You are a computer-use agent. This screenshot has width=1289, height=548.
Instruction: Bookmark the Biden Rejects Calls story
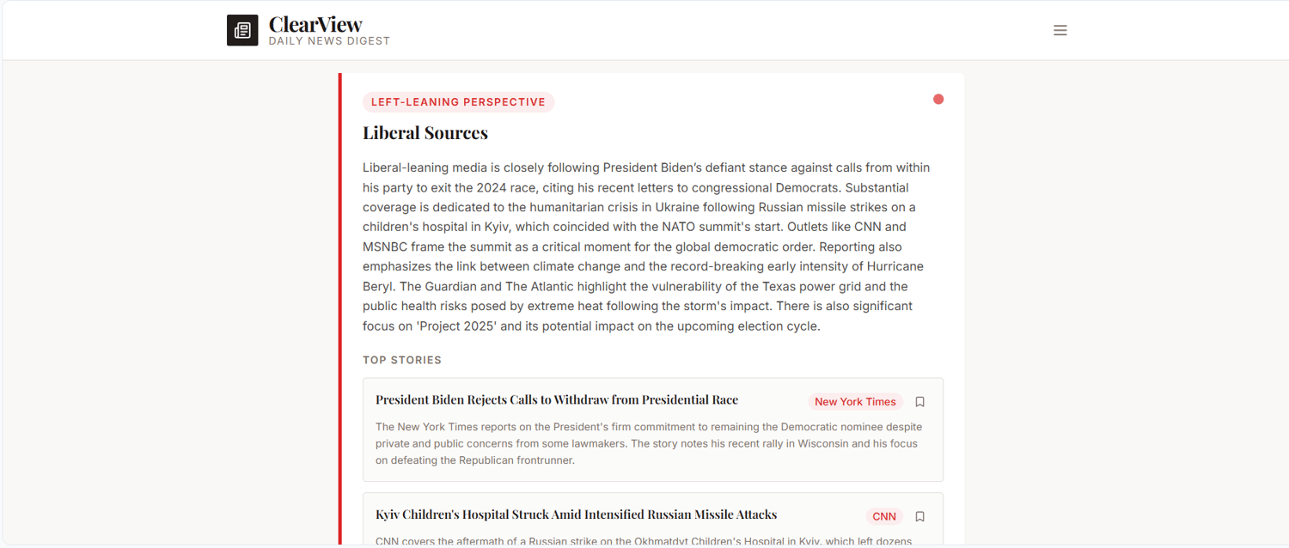(919, 402)
